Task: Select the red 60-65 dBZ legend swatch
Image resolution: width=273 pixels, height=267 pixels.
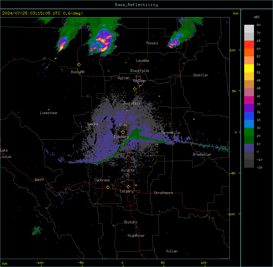Action: click(249, 45)
